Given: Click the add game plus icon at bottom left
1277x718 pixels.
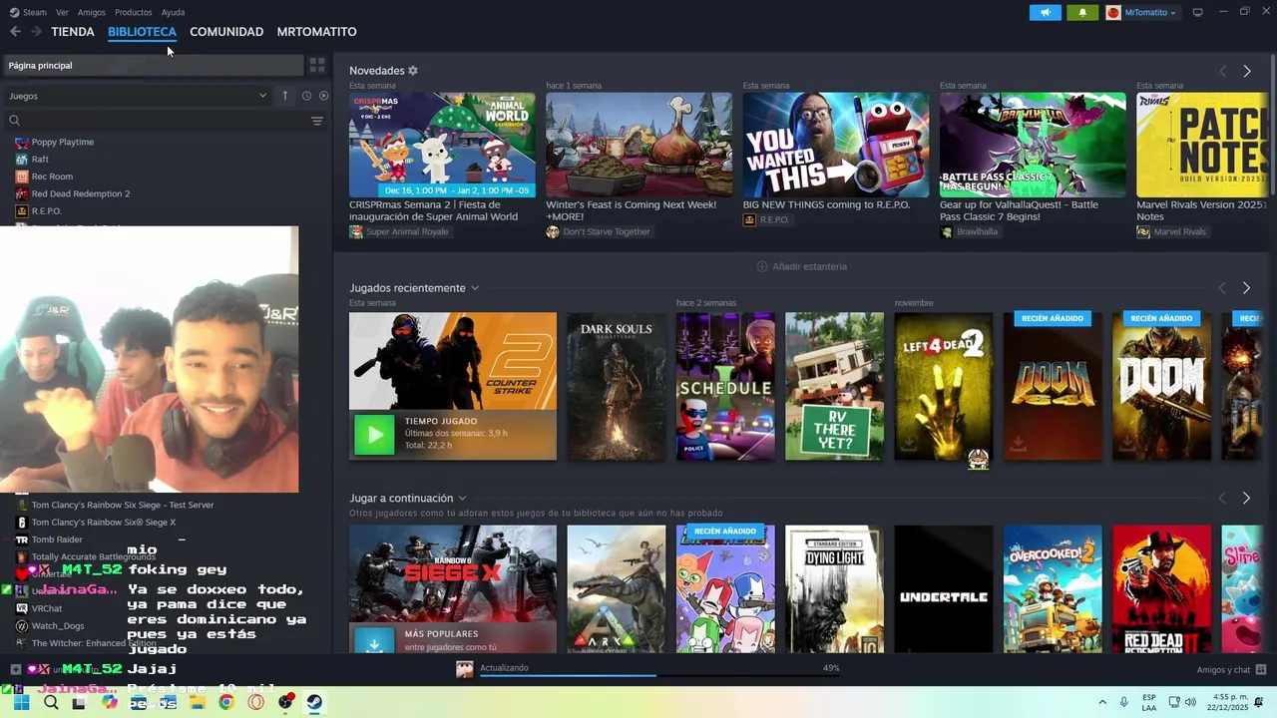Looking at the screenshot, I should (16, 669).
